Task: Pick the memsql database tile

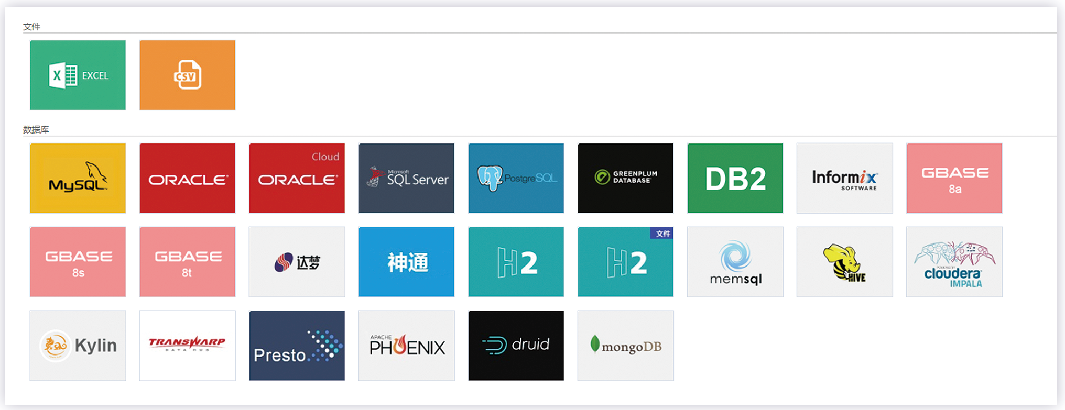Action: (x=735, y=262)
